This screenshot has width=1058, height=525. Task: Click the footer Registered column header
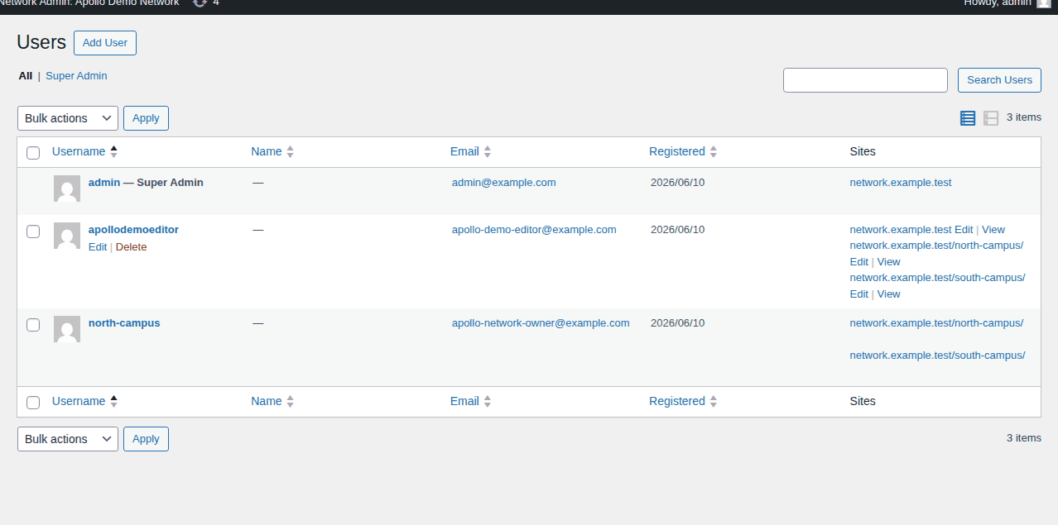click(677, 401)
